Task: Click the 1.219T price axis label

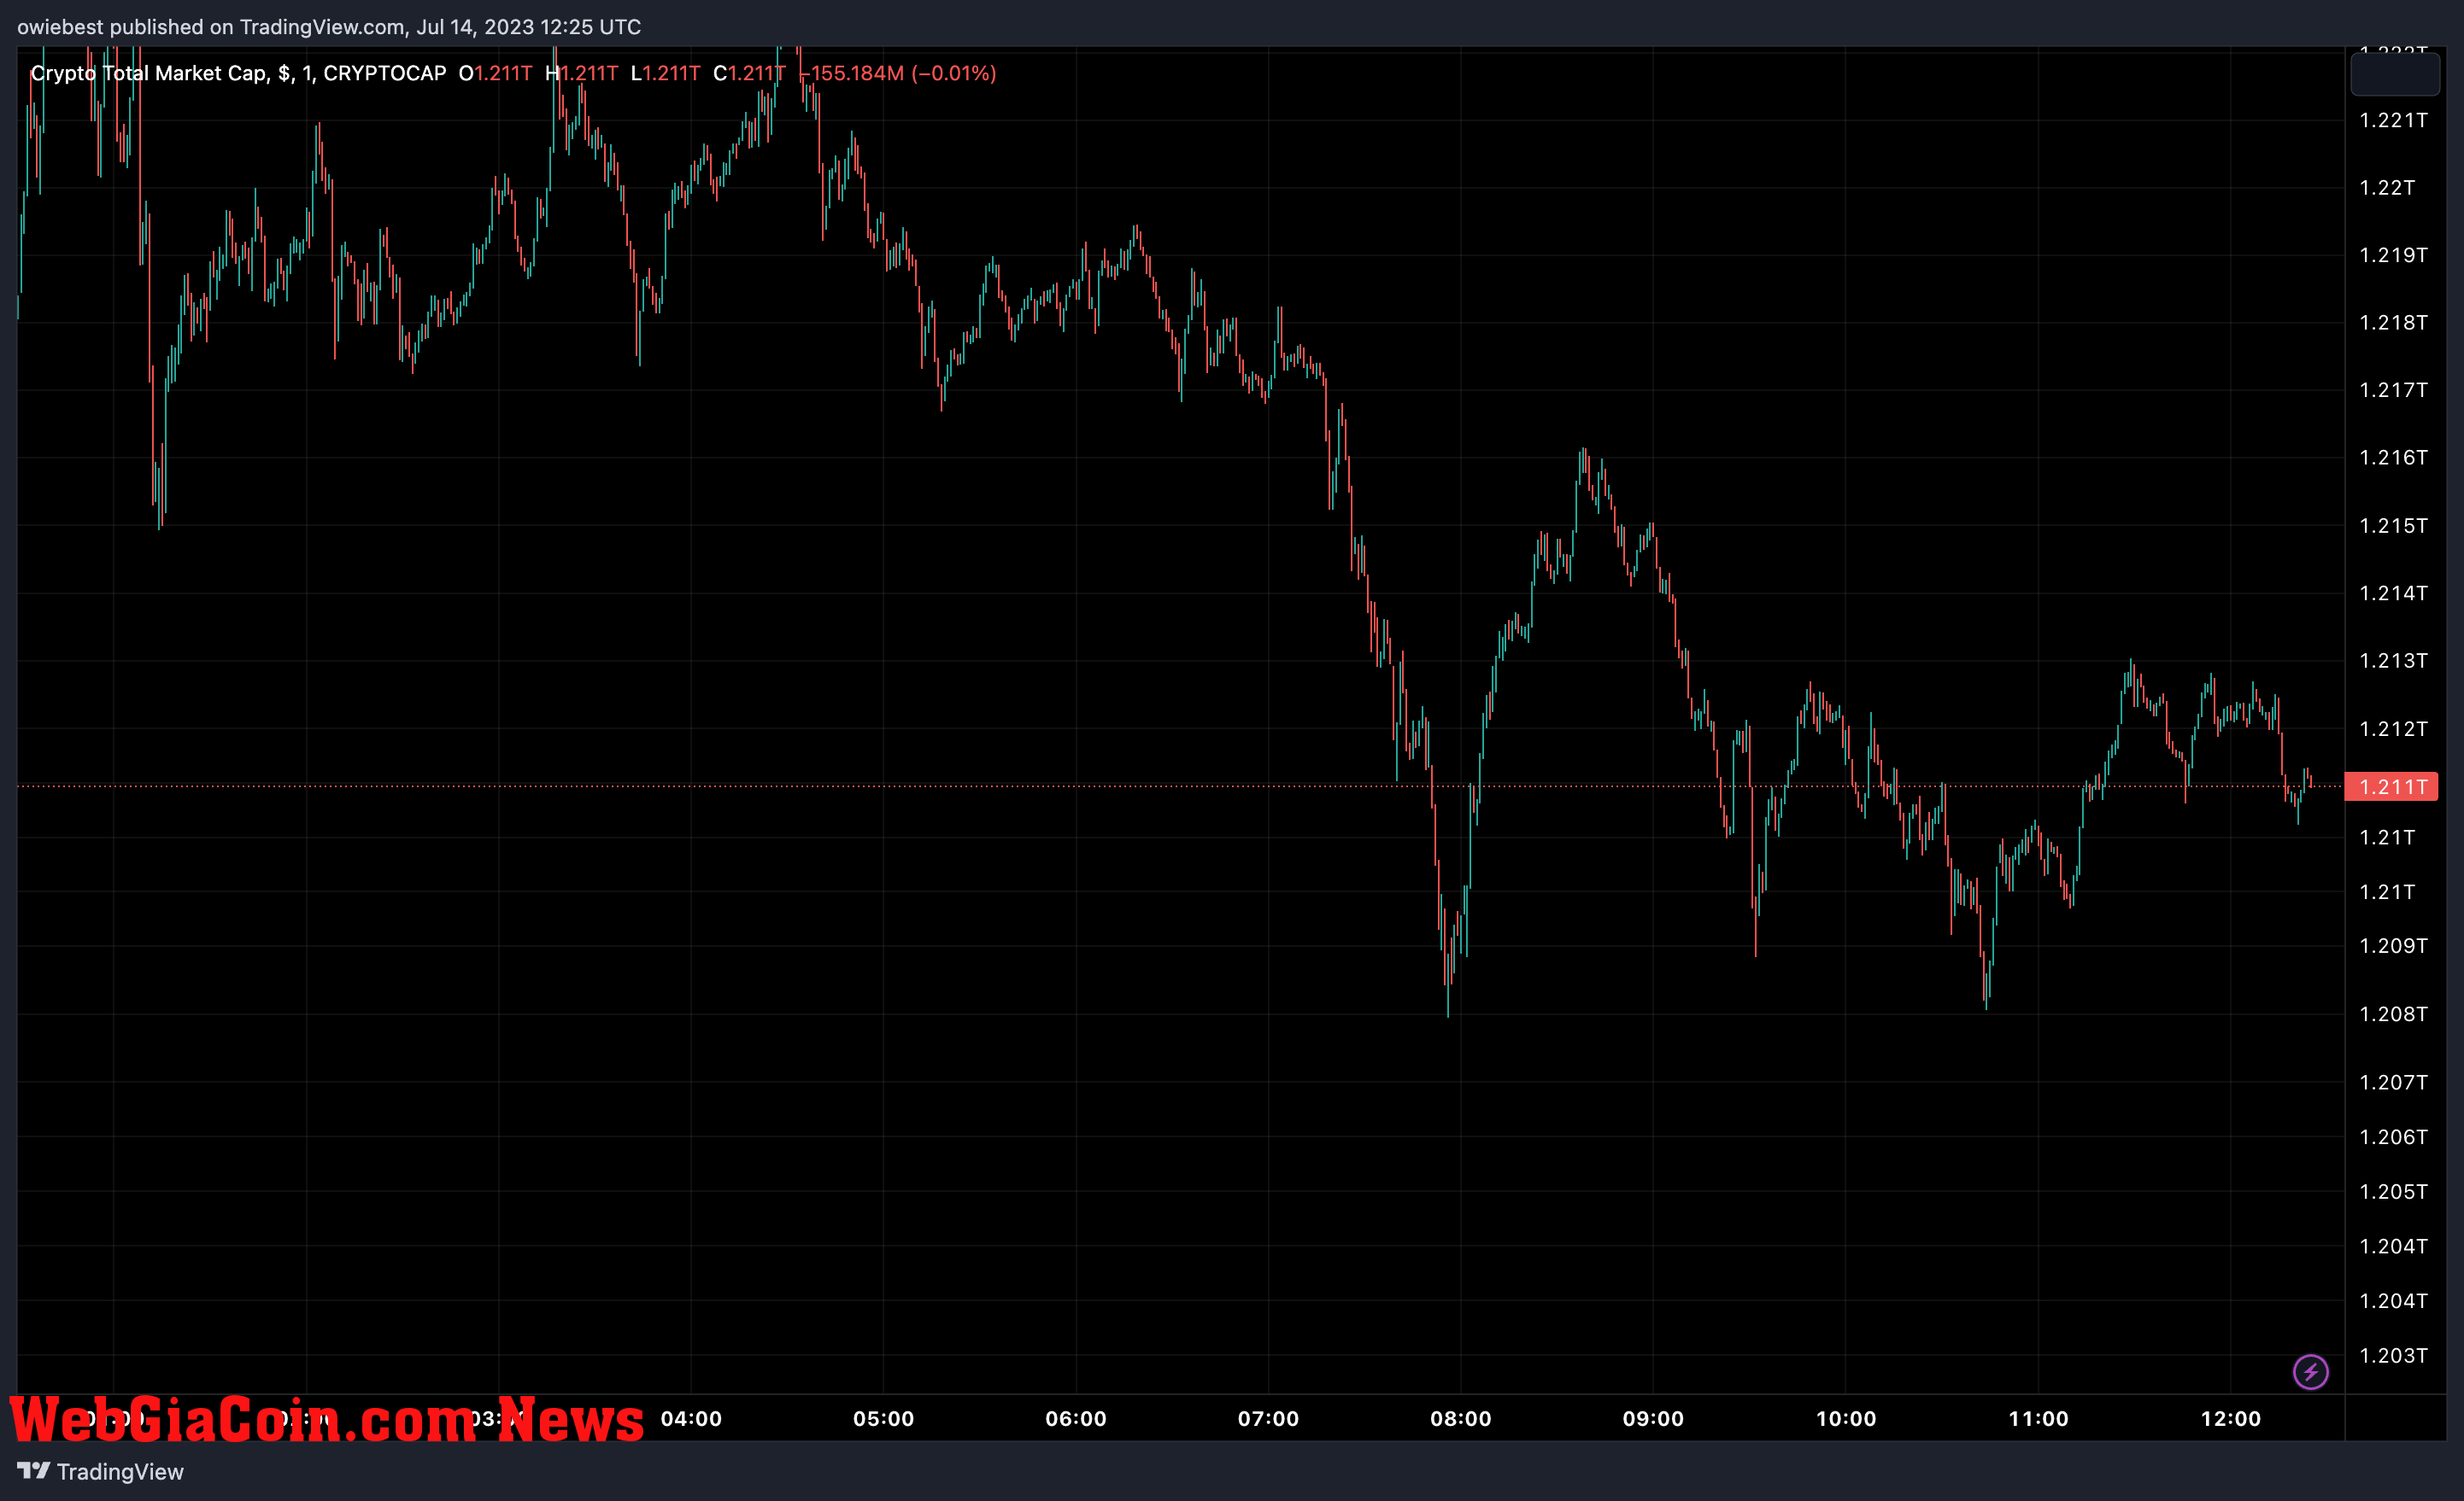Action: (2393, 256)
